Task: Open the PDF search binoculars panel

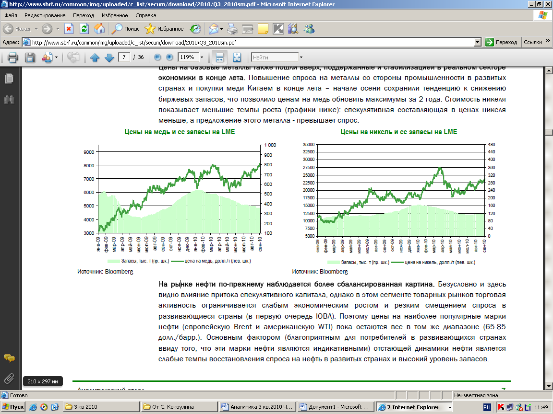Action: click(9, 100)
